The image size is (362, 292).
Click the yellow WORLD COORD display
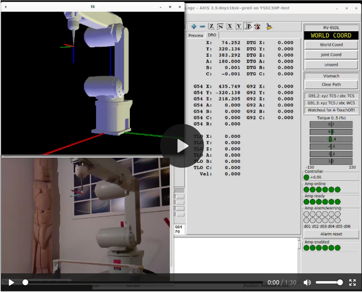pos(331,36)
